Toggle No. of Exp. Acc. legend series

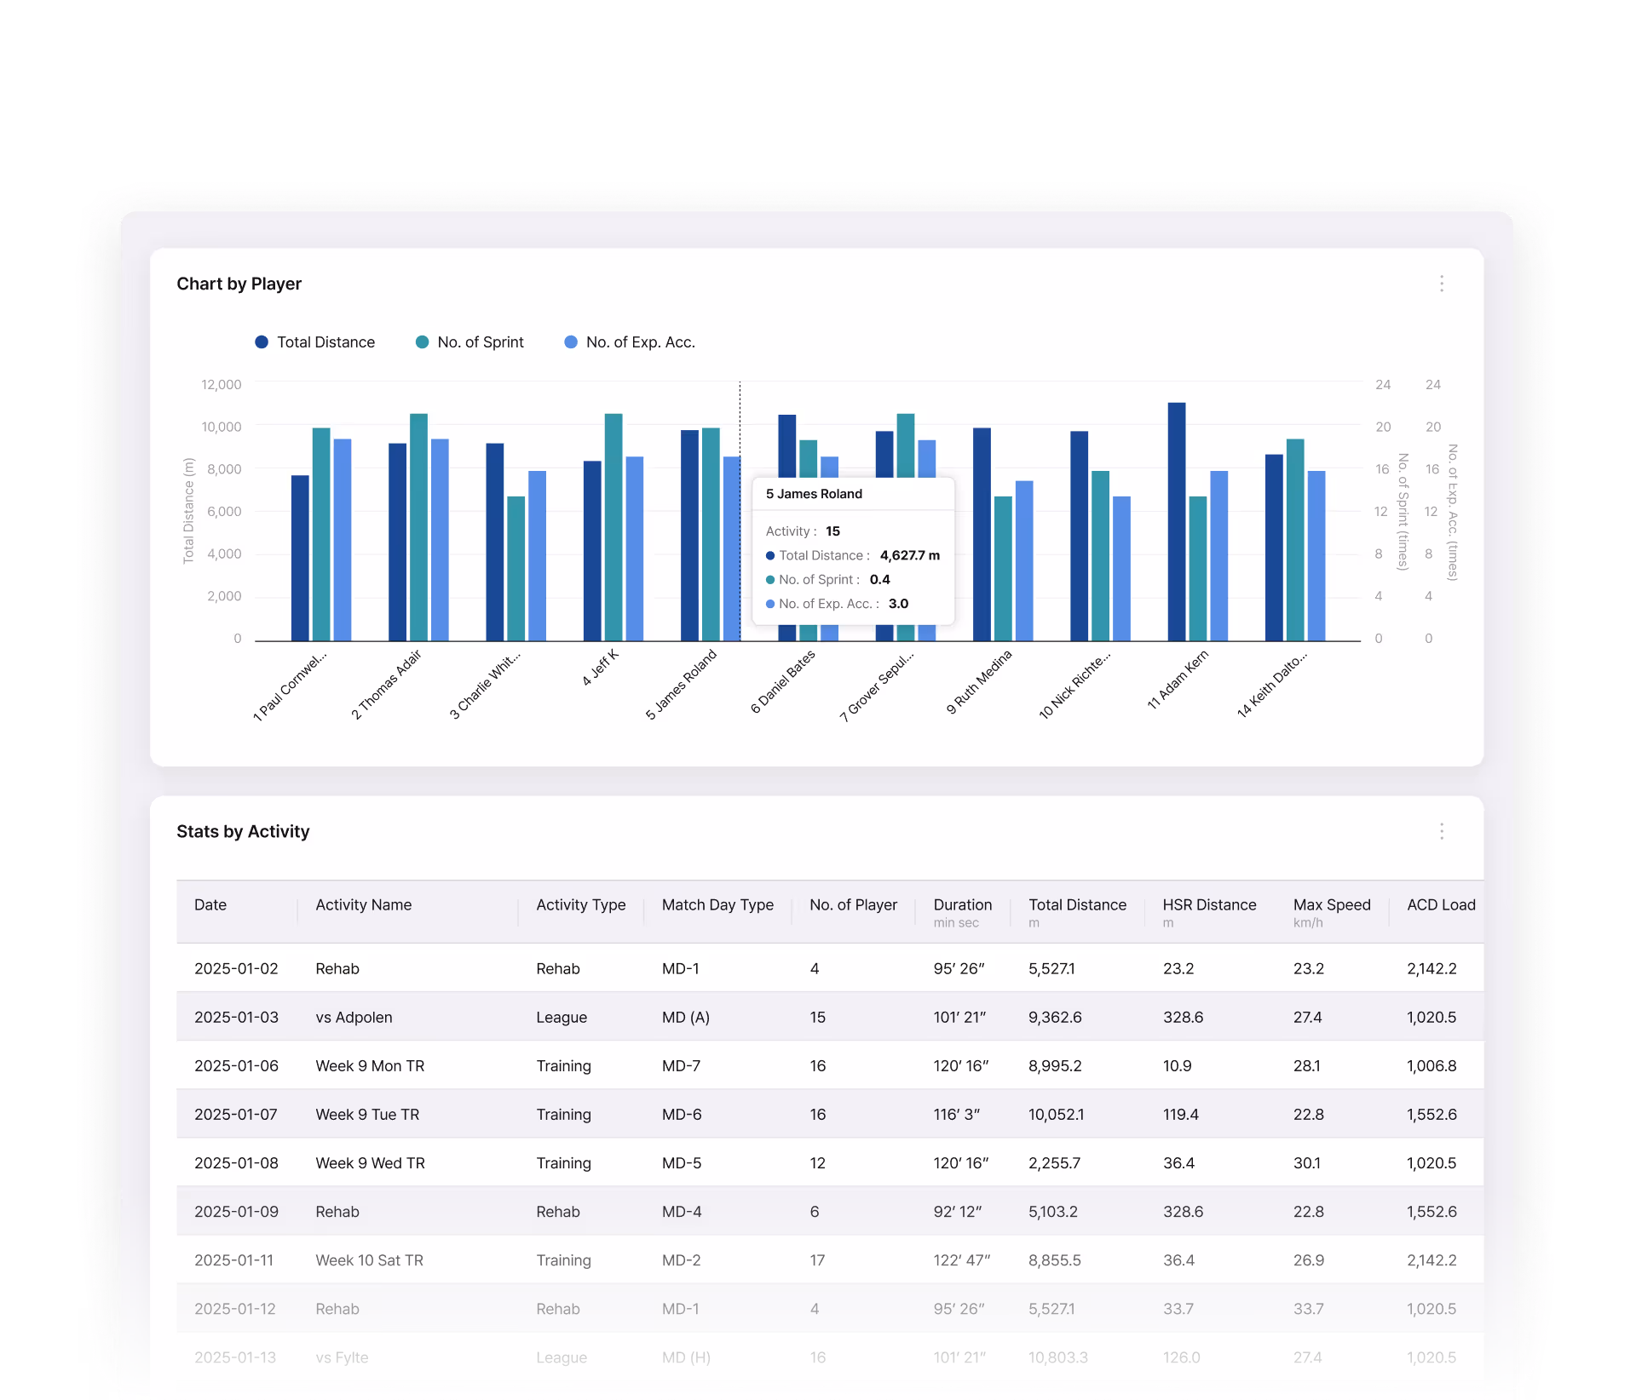(x=630, y=342)
